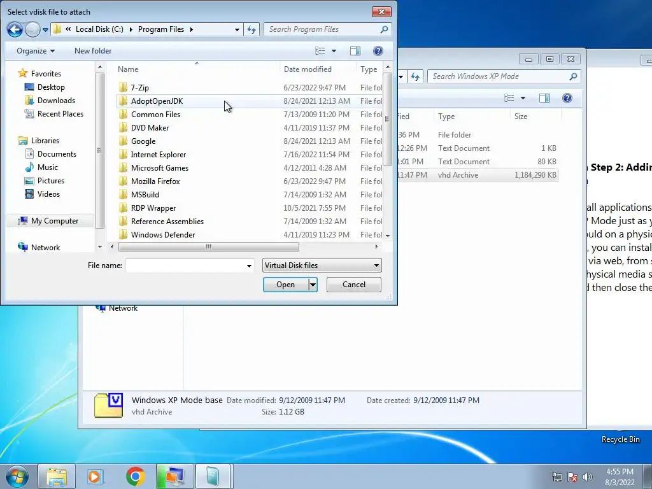The width and height of the screenshot is (652, 489).
Task: Select My Computer in the navigation pane
Action: (x=48, y=221)
